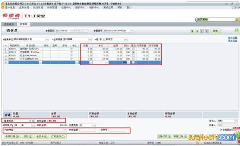The image size is (240, 146).
Task: Toggle 赠品 checkbox in the selected row 5
Action: [x=133, y=62]
